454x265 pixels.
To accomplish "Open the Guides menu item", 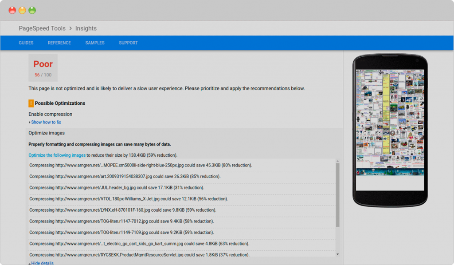I will pos(26,43).
